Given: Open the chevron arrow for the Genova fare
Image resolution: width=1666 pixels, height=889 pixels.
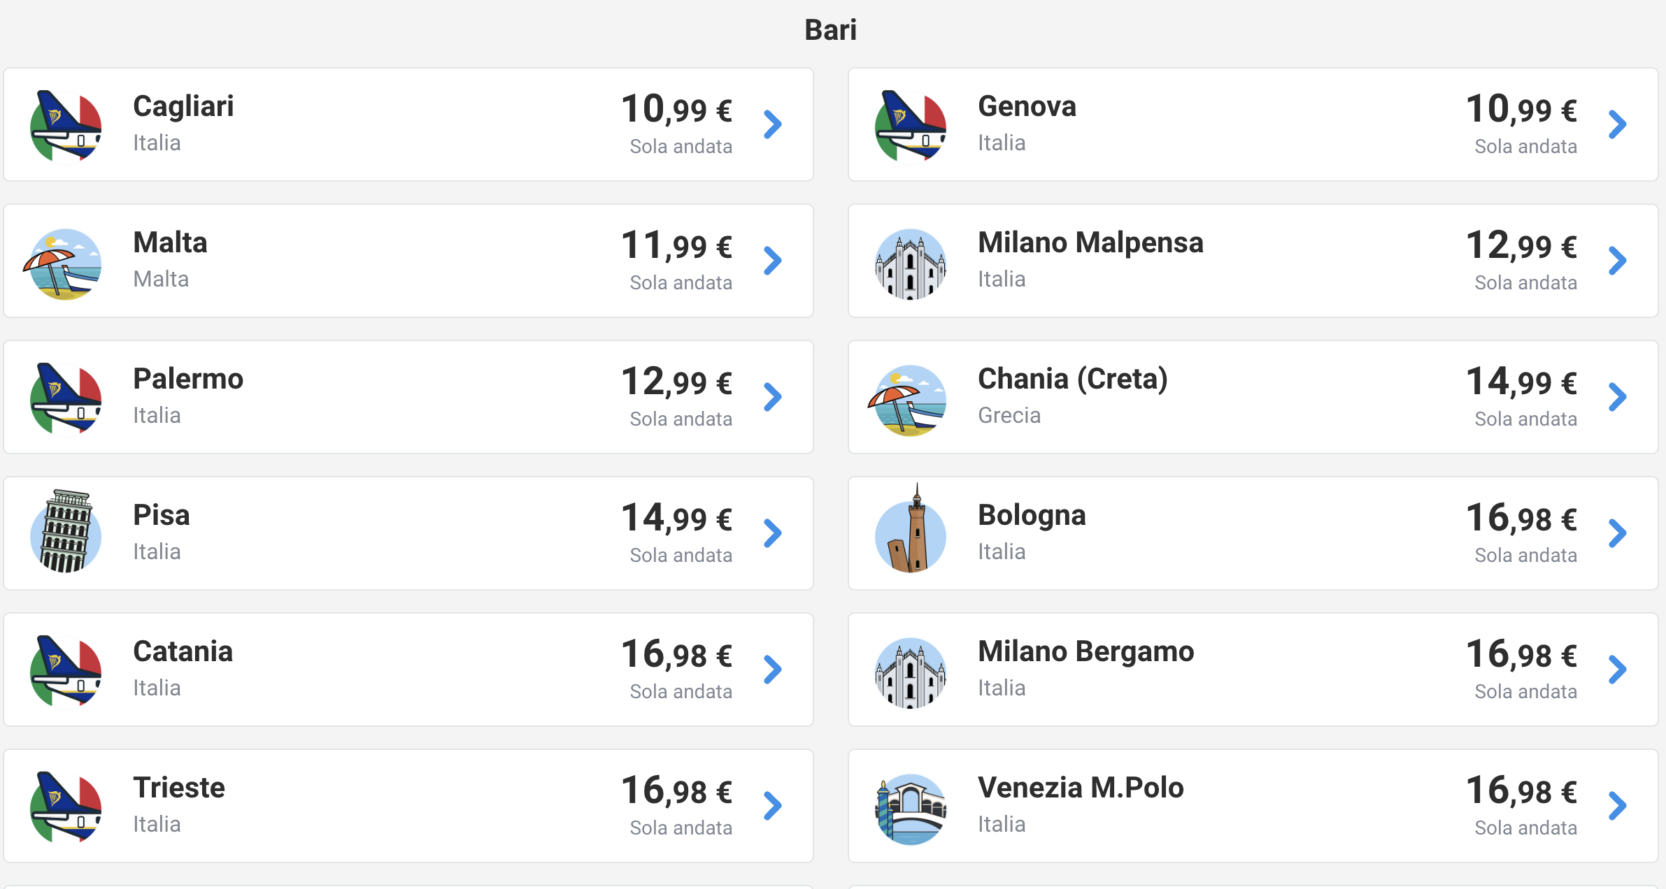Looking at the screenshot, I should 1618,124.
